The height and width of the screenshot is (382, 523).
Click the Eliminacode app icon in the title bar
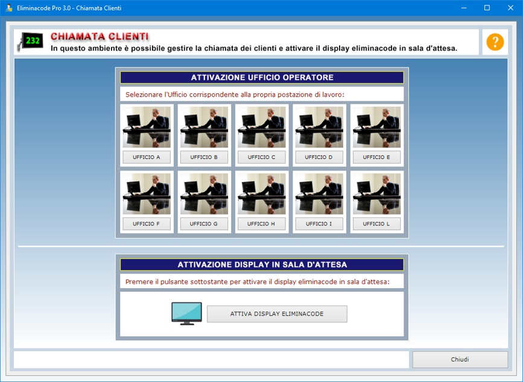[x=9, y=8]
